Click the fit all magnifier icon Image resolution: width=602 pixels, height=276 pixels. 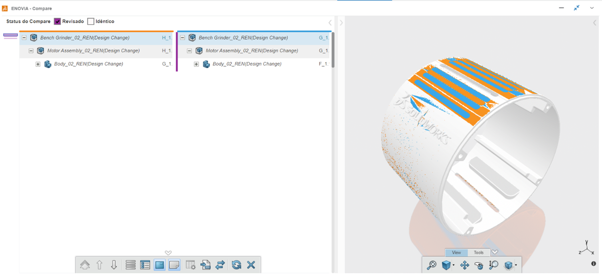432,265
